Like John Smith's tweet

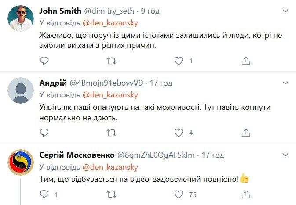pyautogui.click(x=178, y=61)
